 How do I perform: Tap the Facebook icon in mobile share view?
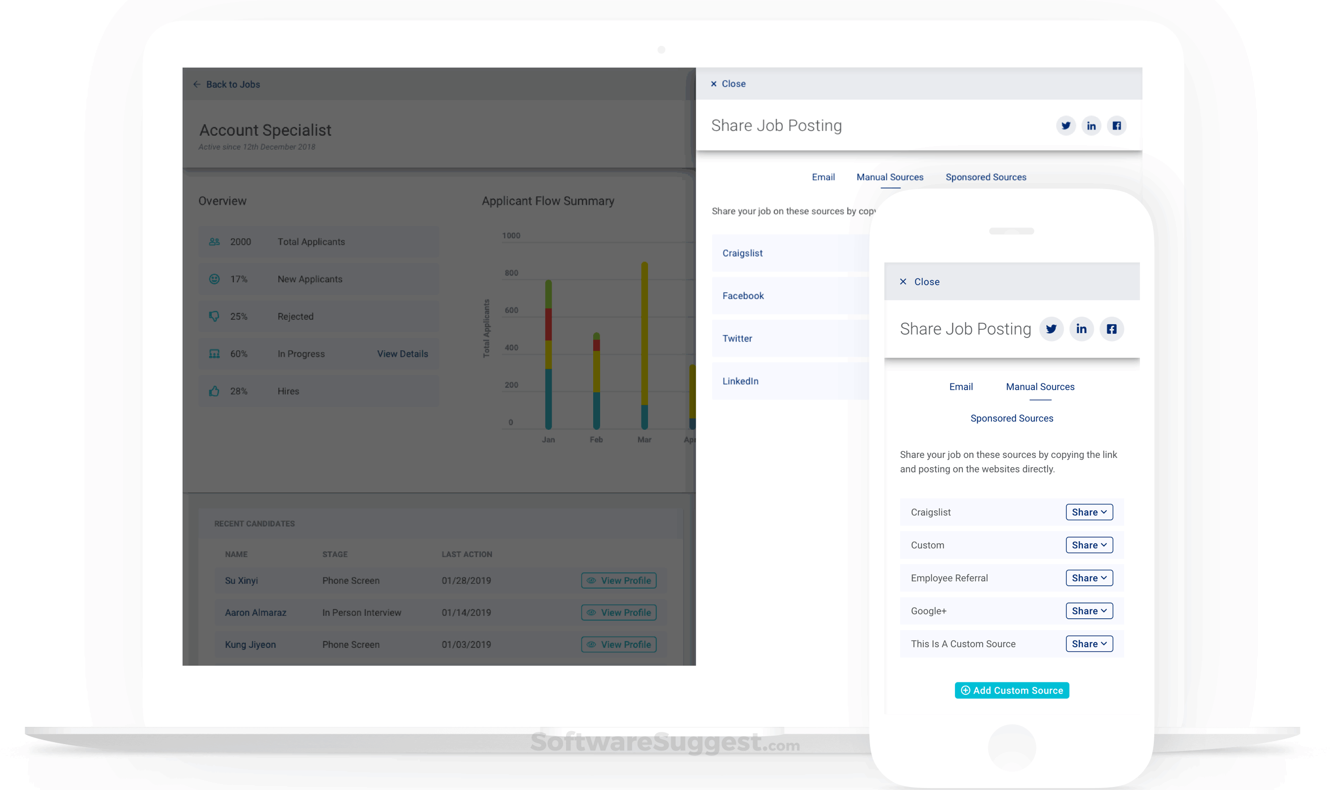pyautogui.click(x=1112, y=329)
